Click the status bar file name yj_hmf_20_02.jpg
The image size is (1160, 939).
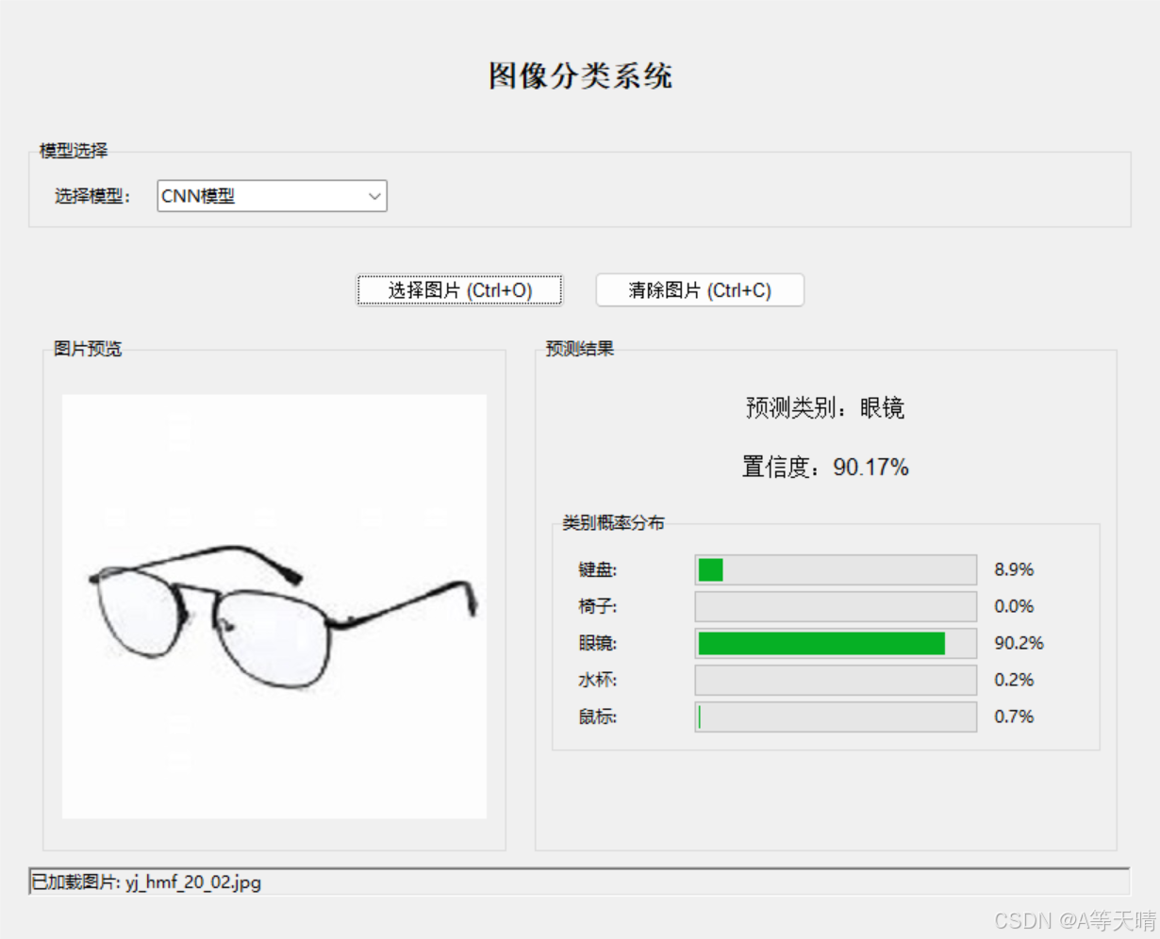pos(193,883)
